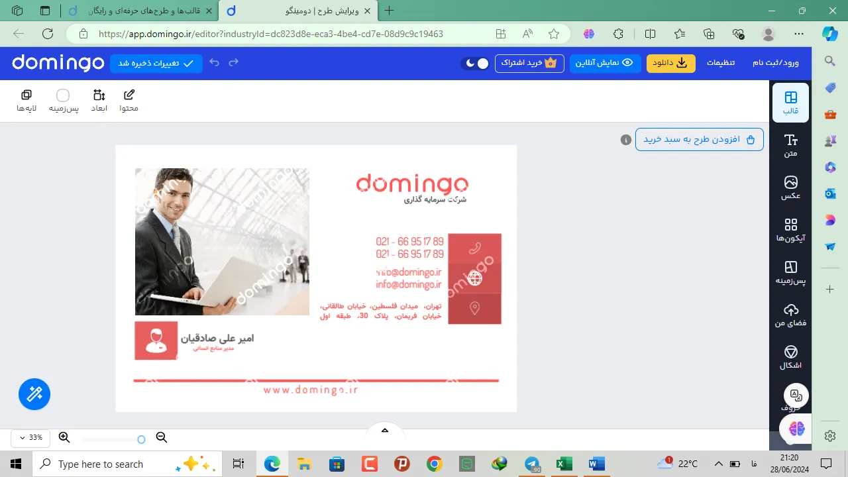Select the globe icon on card
The image size is (848, 477).
[x=475, y=278]
